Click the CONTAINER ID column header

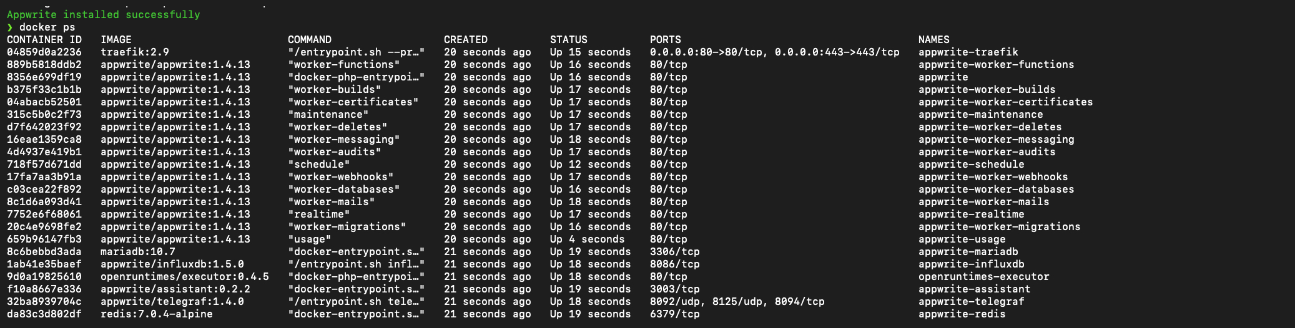click(x=44, y=39)
